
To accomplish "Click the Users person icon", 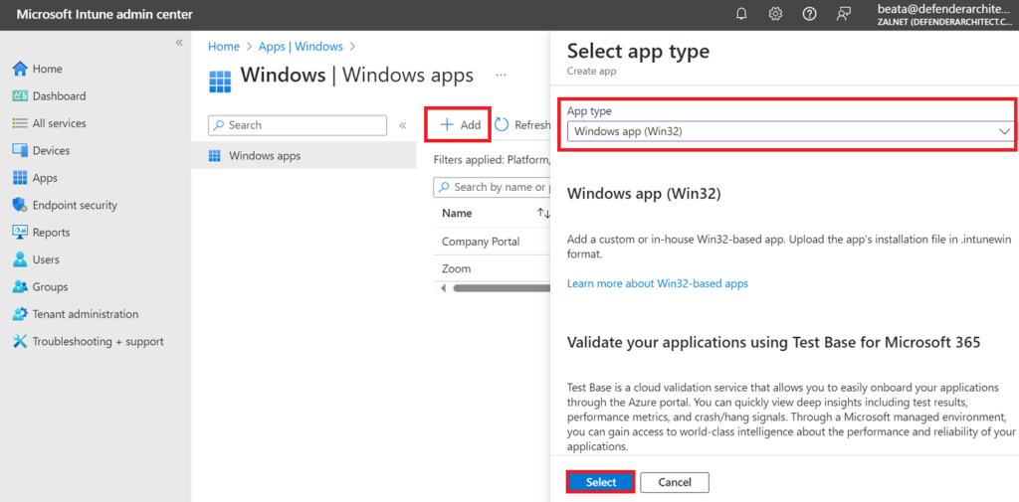I will 20,259.
